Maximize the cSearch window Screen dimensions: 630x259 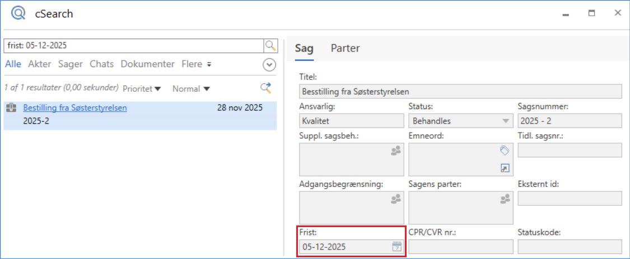pos(591,13)
